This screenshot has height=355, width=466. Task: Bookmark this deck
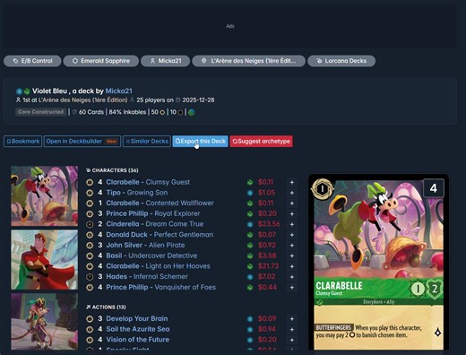tap(22, 142)
